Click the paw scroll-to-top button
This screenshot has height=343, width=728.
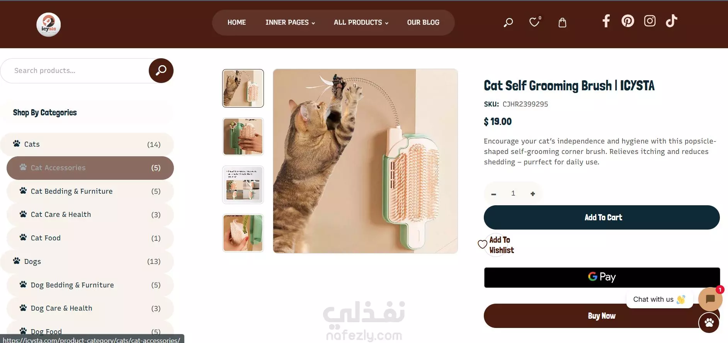709,322
